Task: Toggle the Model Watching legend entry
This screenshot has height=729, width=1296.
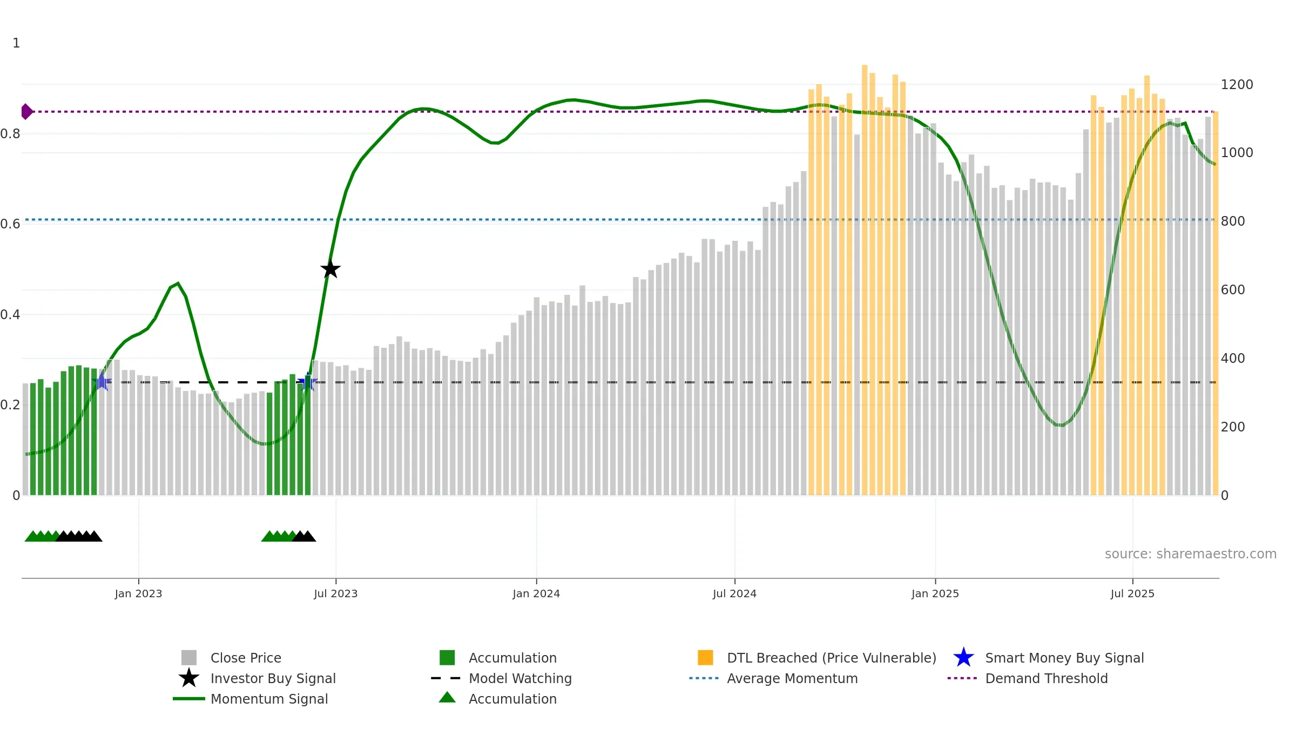Action: 501,678
